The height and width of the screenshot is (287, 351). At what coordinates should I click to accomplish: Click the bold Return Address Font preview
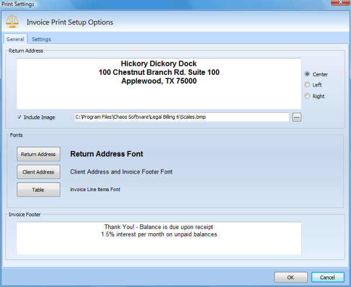106,154
